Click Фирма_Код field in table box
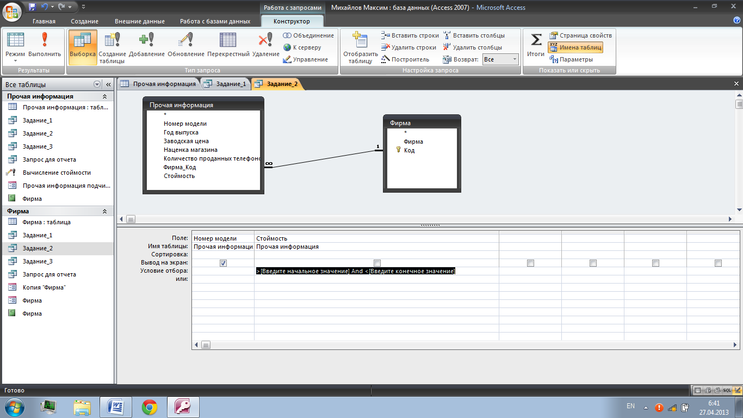This screenshot has width=743, height=418. (x=179, y=167)
